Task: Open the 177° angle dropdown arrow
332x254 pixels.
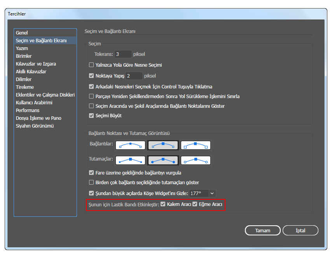Action: 212,194
